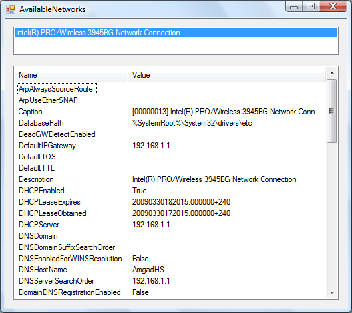Select the Intel(R) PRO/Wireless 3945BG adapter in list

(x=176, y=33)
